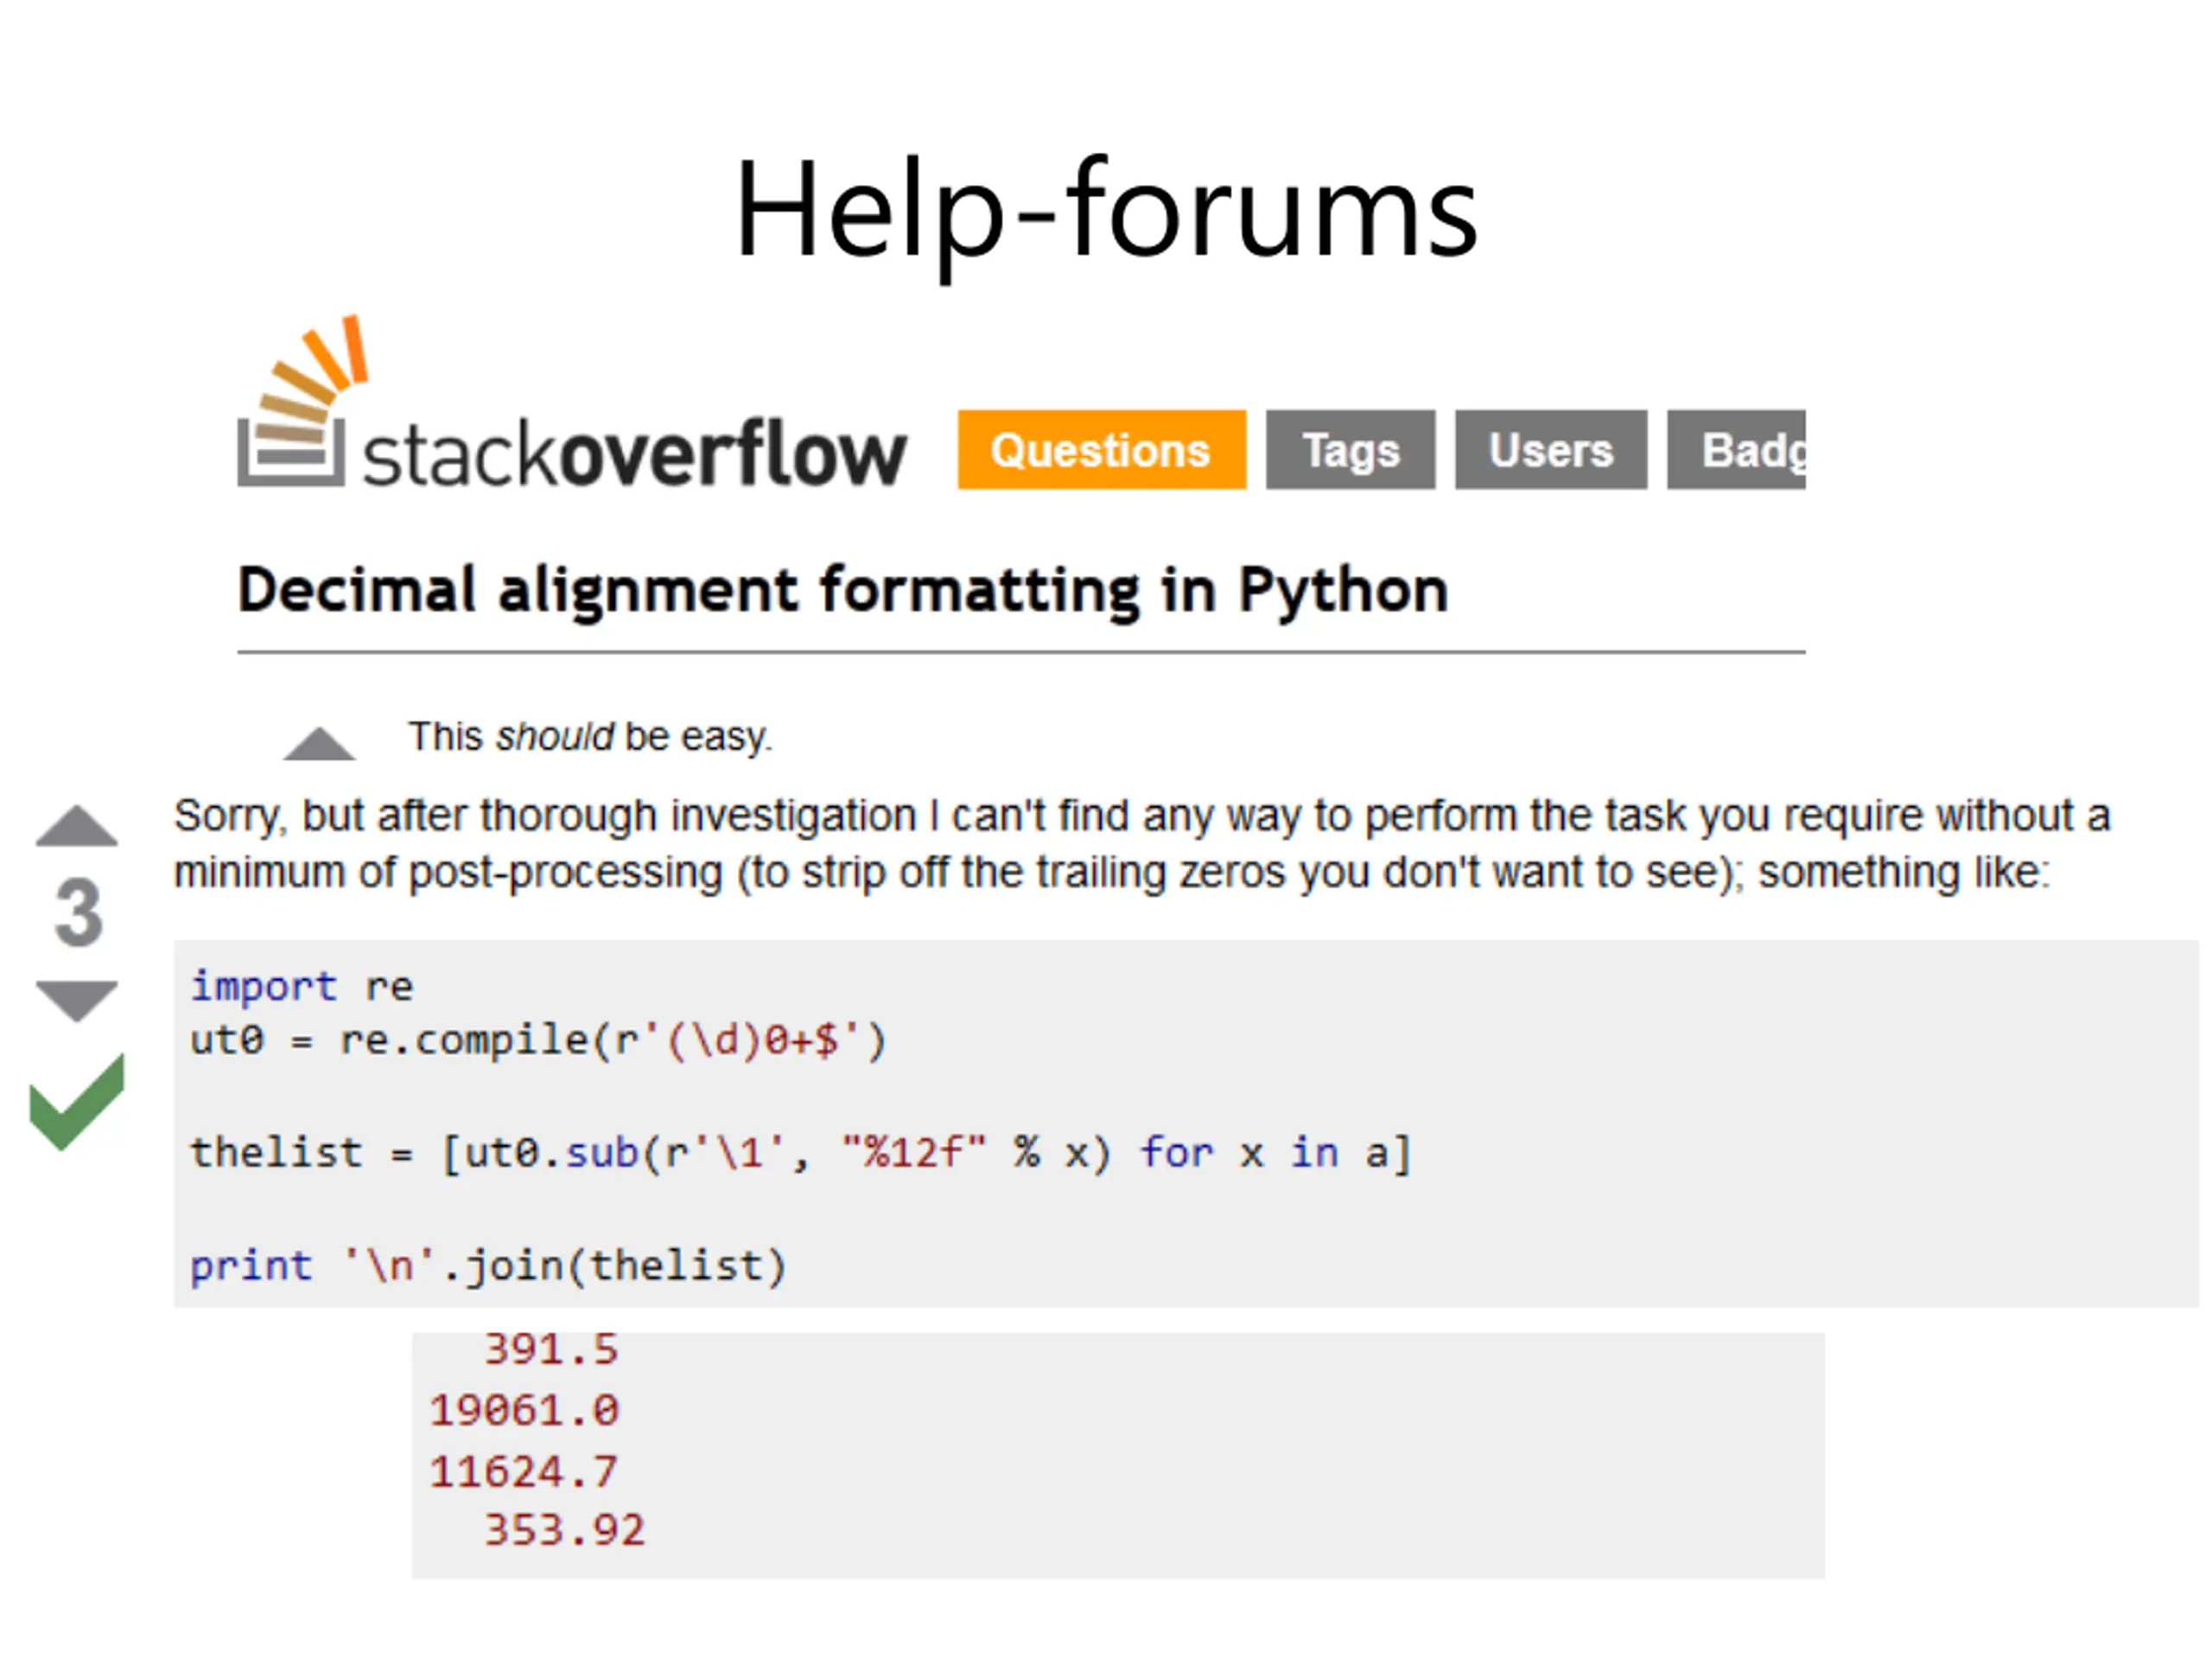2212x1659 pixels.
Task: Switch to the Tags tab
Action: pos(1350,449)
